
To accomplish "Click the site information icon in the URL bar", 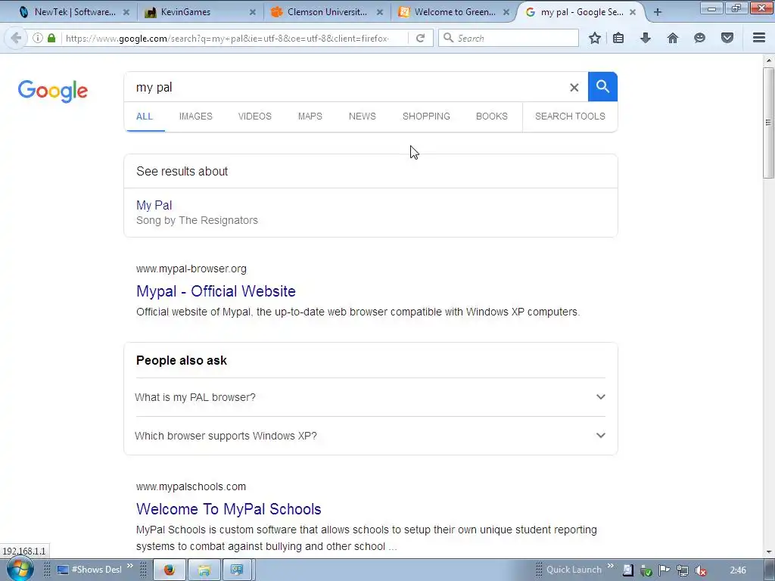I will [x=38, y=38].
